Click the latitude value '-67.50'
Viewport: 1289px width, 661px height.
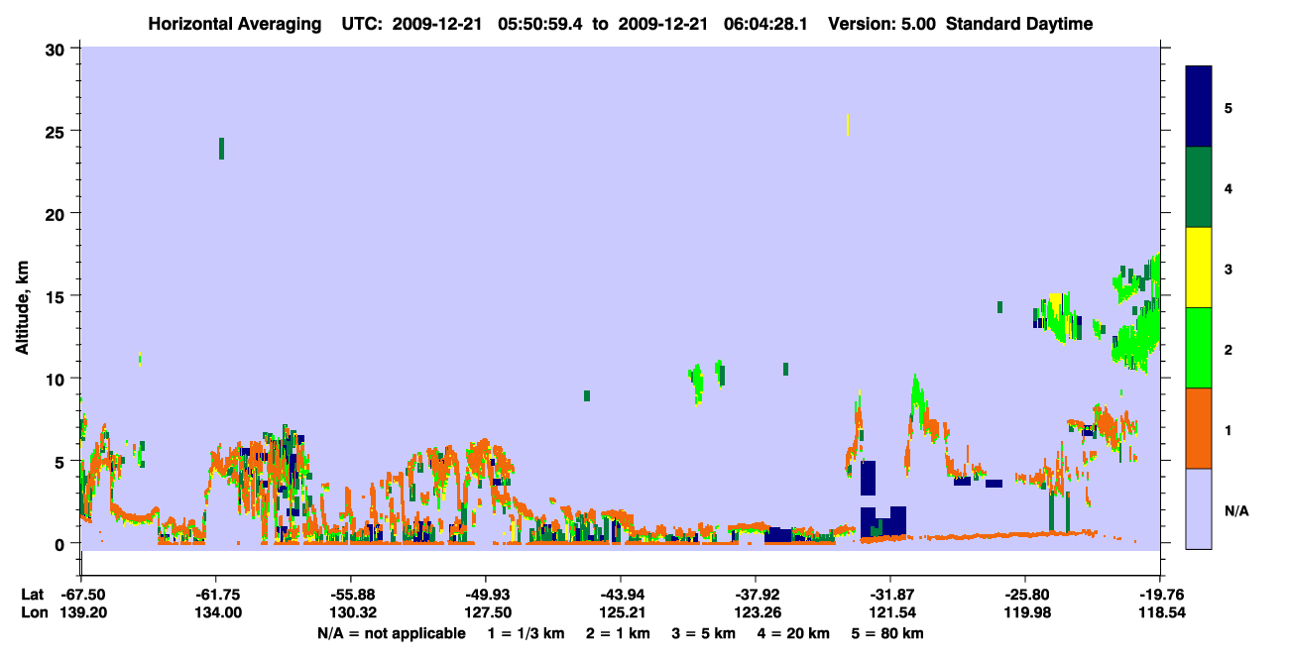(81, 595)
